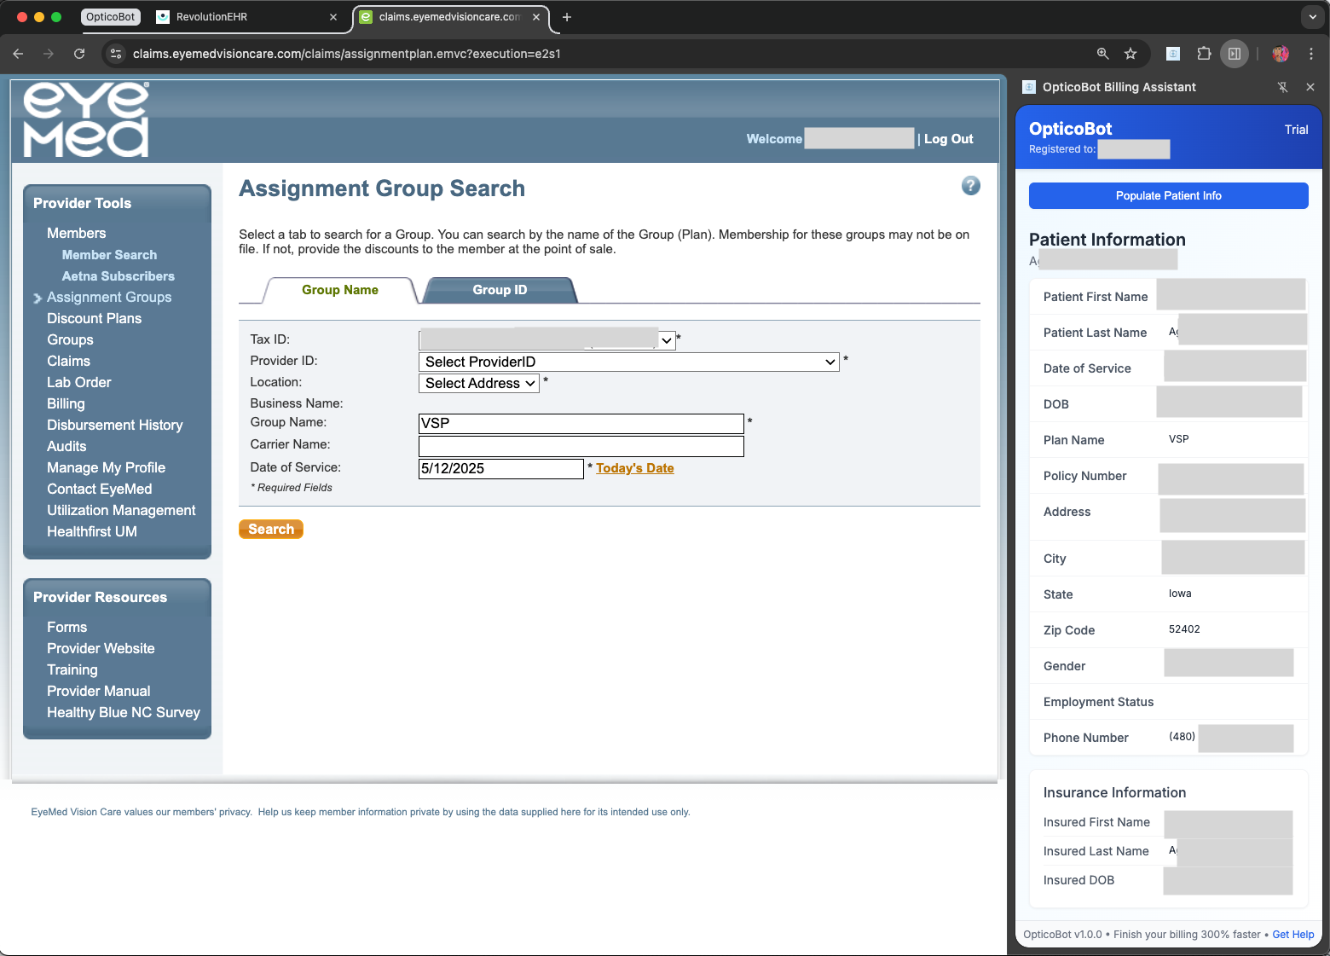This screenshot has height=956, width=1330.
Task: Click the reload page icon
Action: tap(79, 53)
